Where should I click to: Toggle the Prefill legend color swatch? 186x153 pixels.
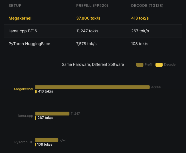(139, 65)
